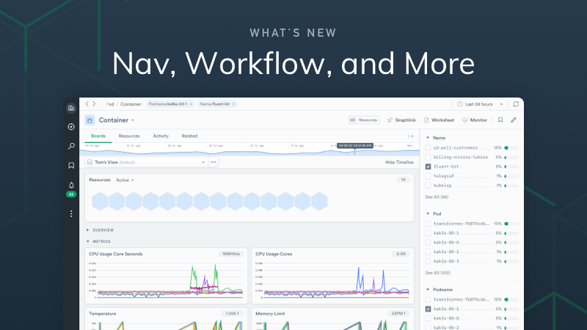Collapse the Name filter group
Viewport: 587px width, 330px height.
[428, 138]
